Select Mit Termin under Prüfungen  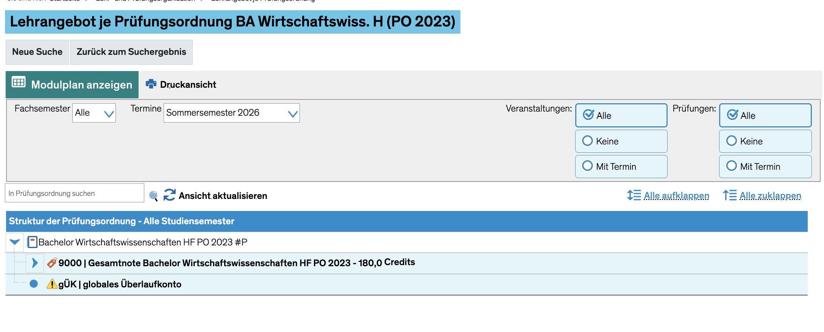(765, 166)
